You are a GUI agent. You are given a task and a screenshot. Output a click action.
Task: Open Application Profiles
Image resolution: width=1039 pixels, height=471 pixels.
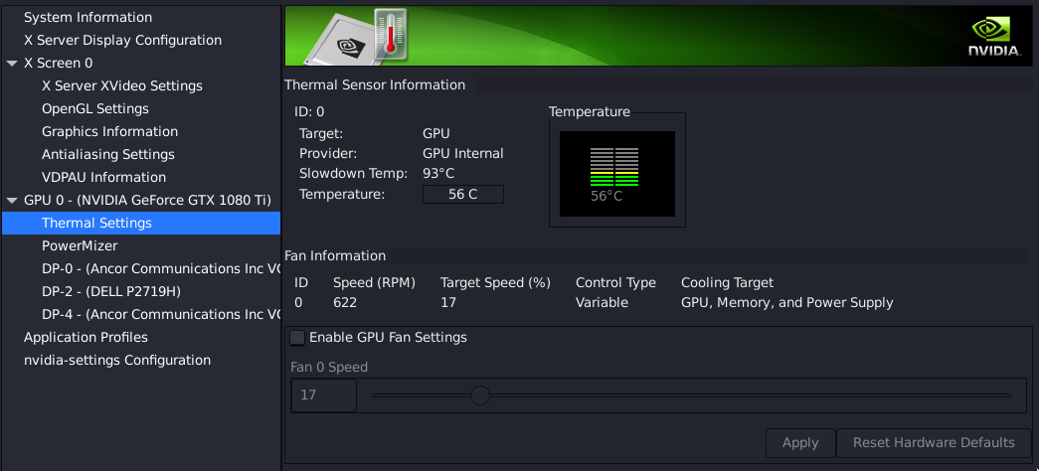click(86, 338)
